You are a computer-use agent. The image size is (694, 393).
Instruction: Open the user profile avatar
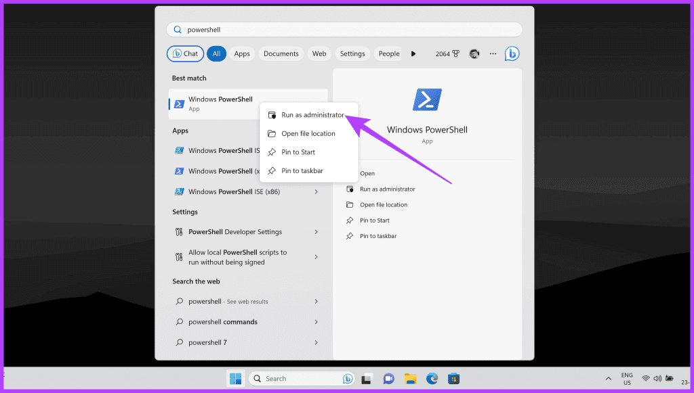tap(474, 53)
